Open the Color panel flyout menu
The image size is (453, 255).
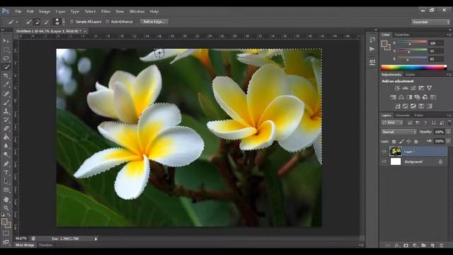click(449, 35)
